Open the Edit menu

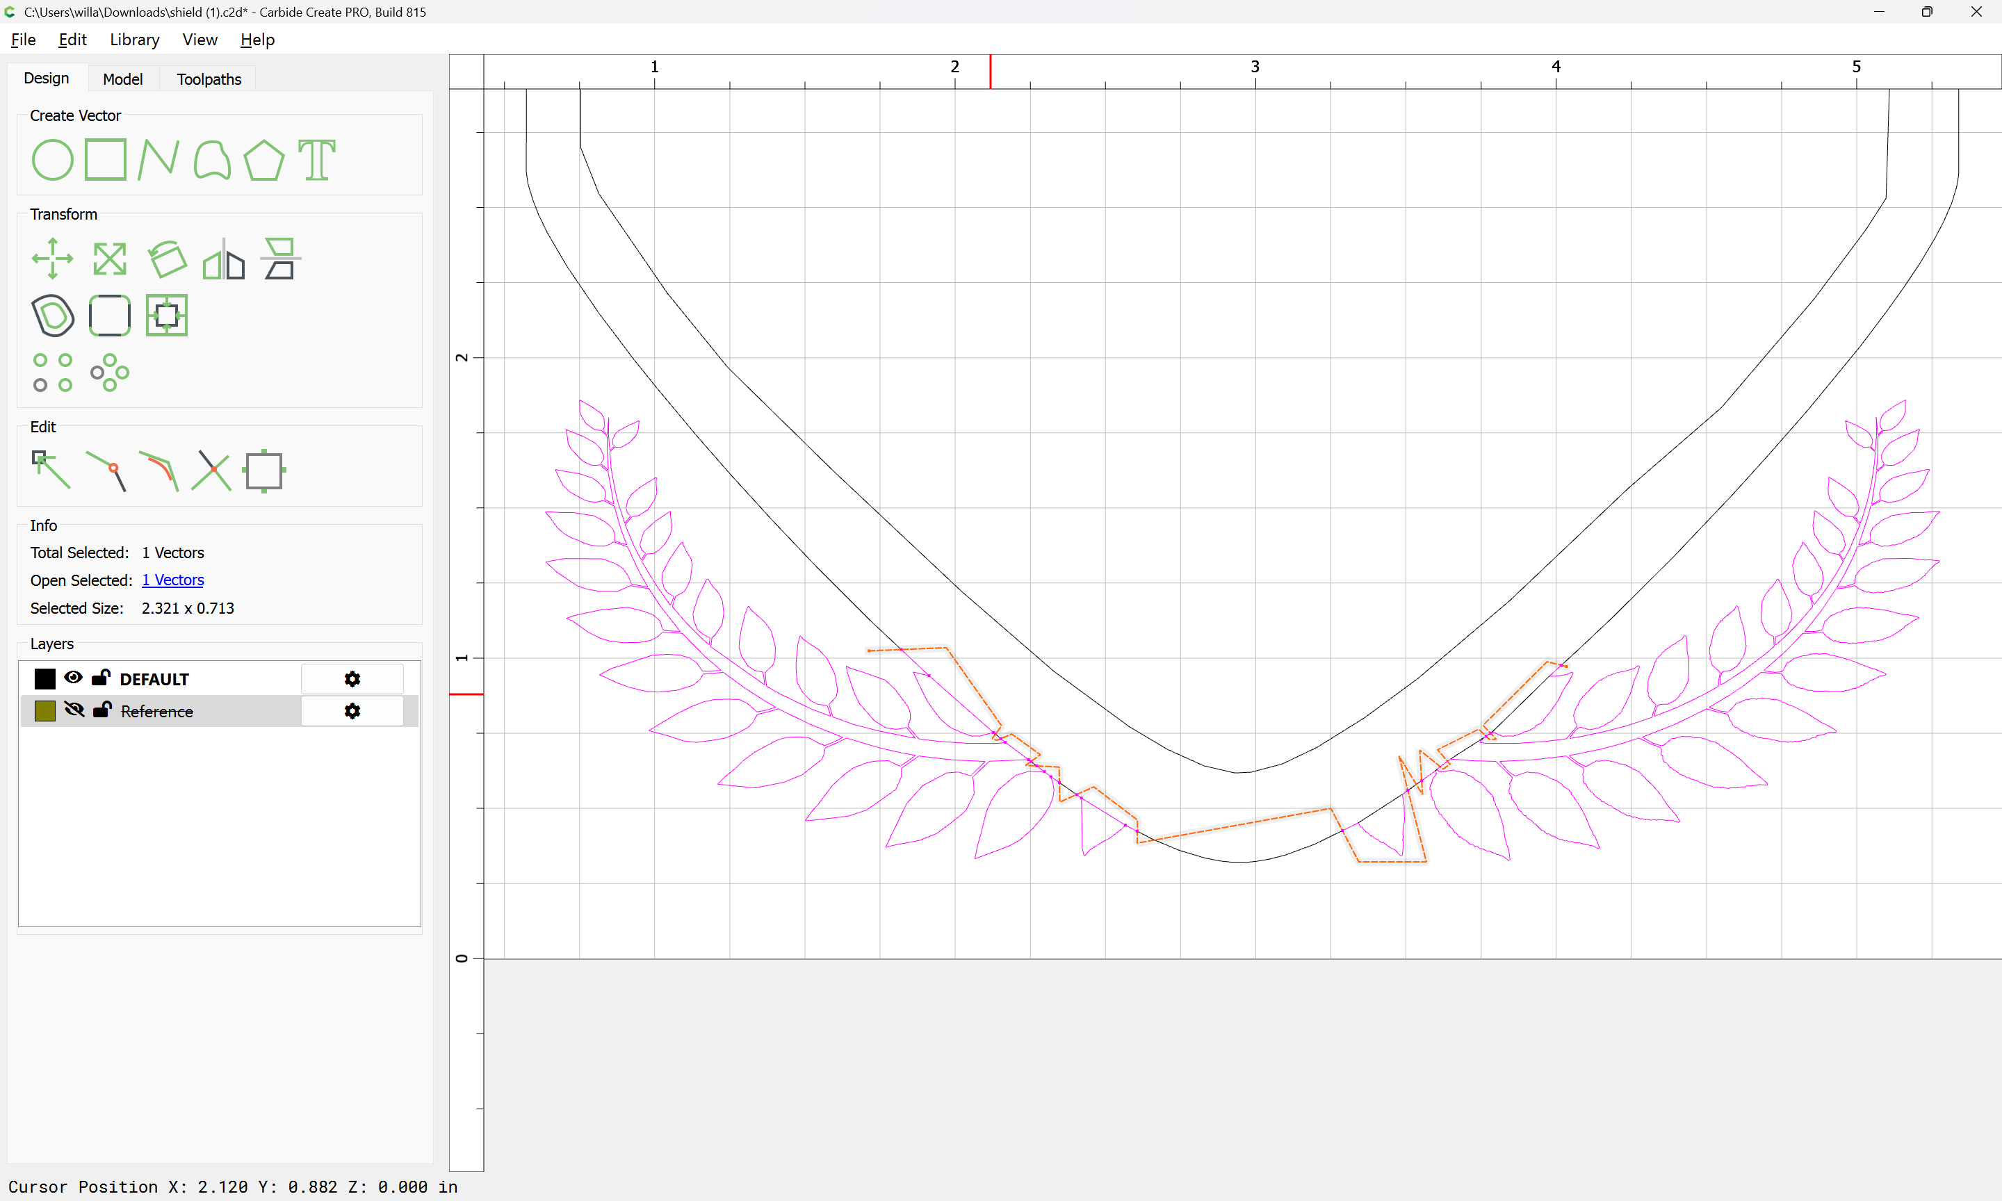click(x=72, y=39)
